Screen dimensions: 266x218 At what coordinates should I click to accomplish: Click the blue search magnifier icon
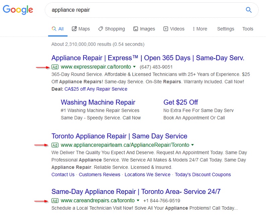point(249,10)
